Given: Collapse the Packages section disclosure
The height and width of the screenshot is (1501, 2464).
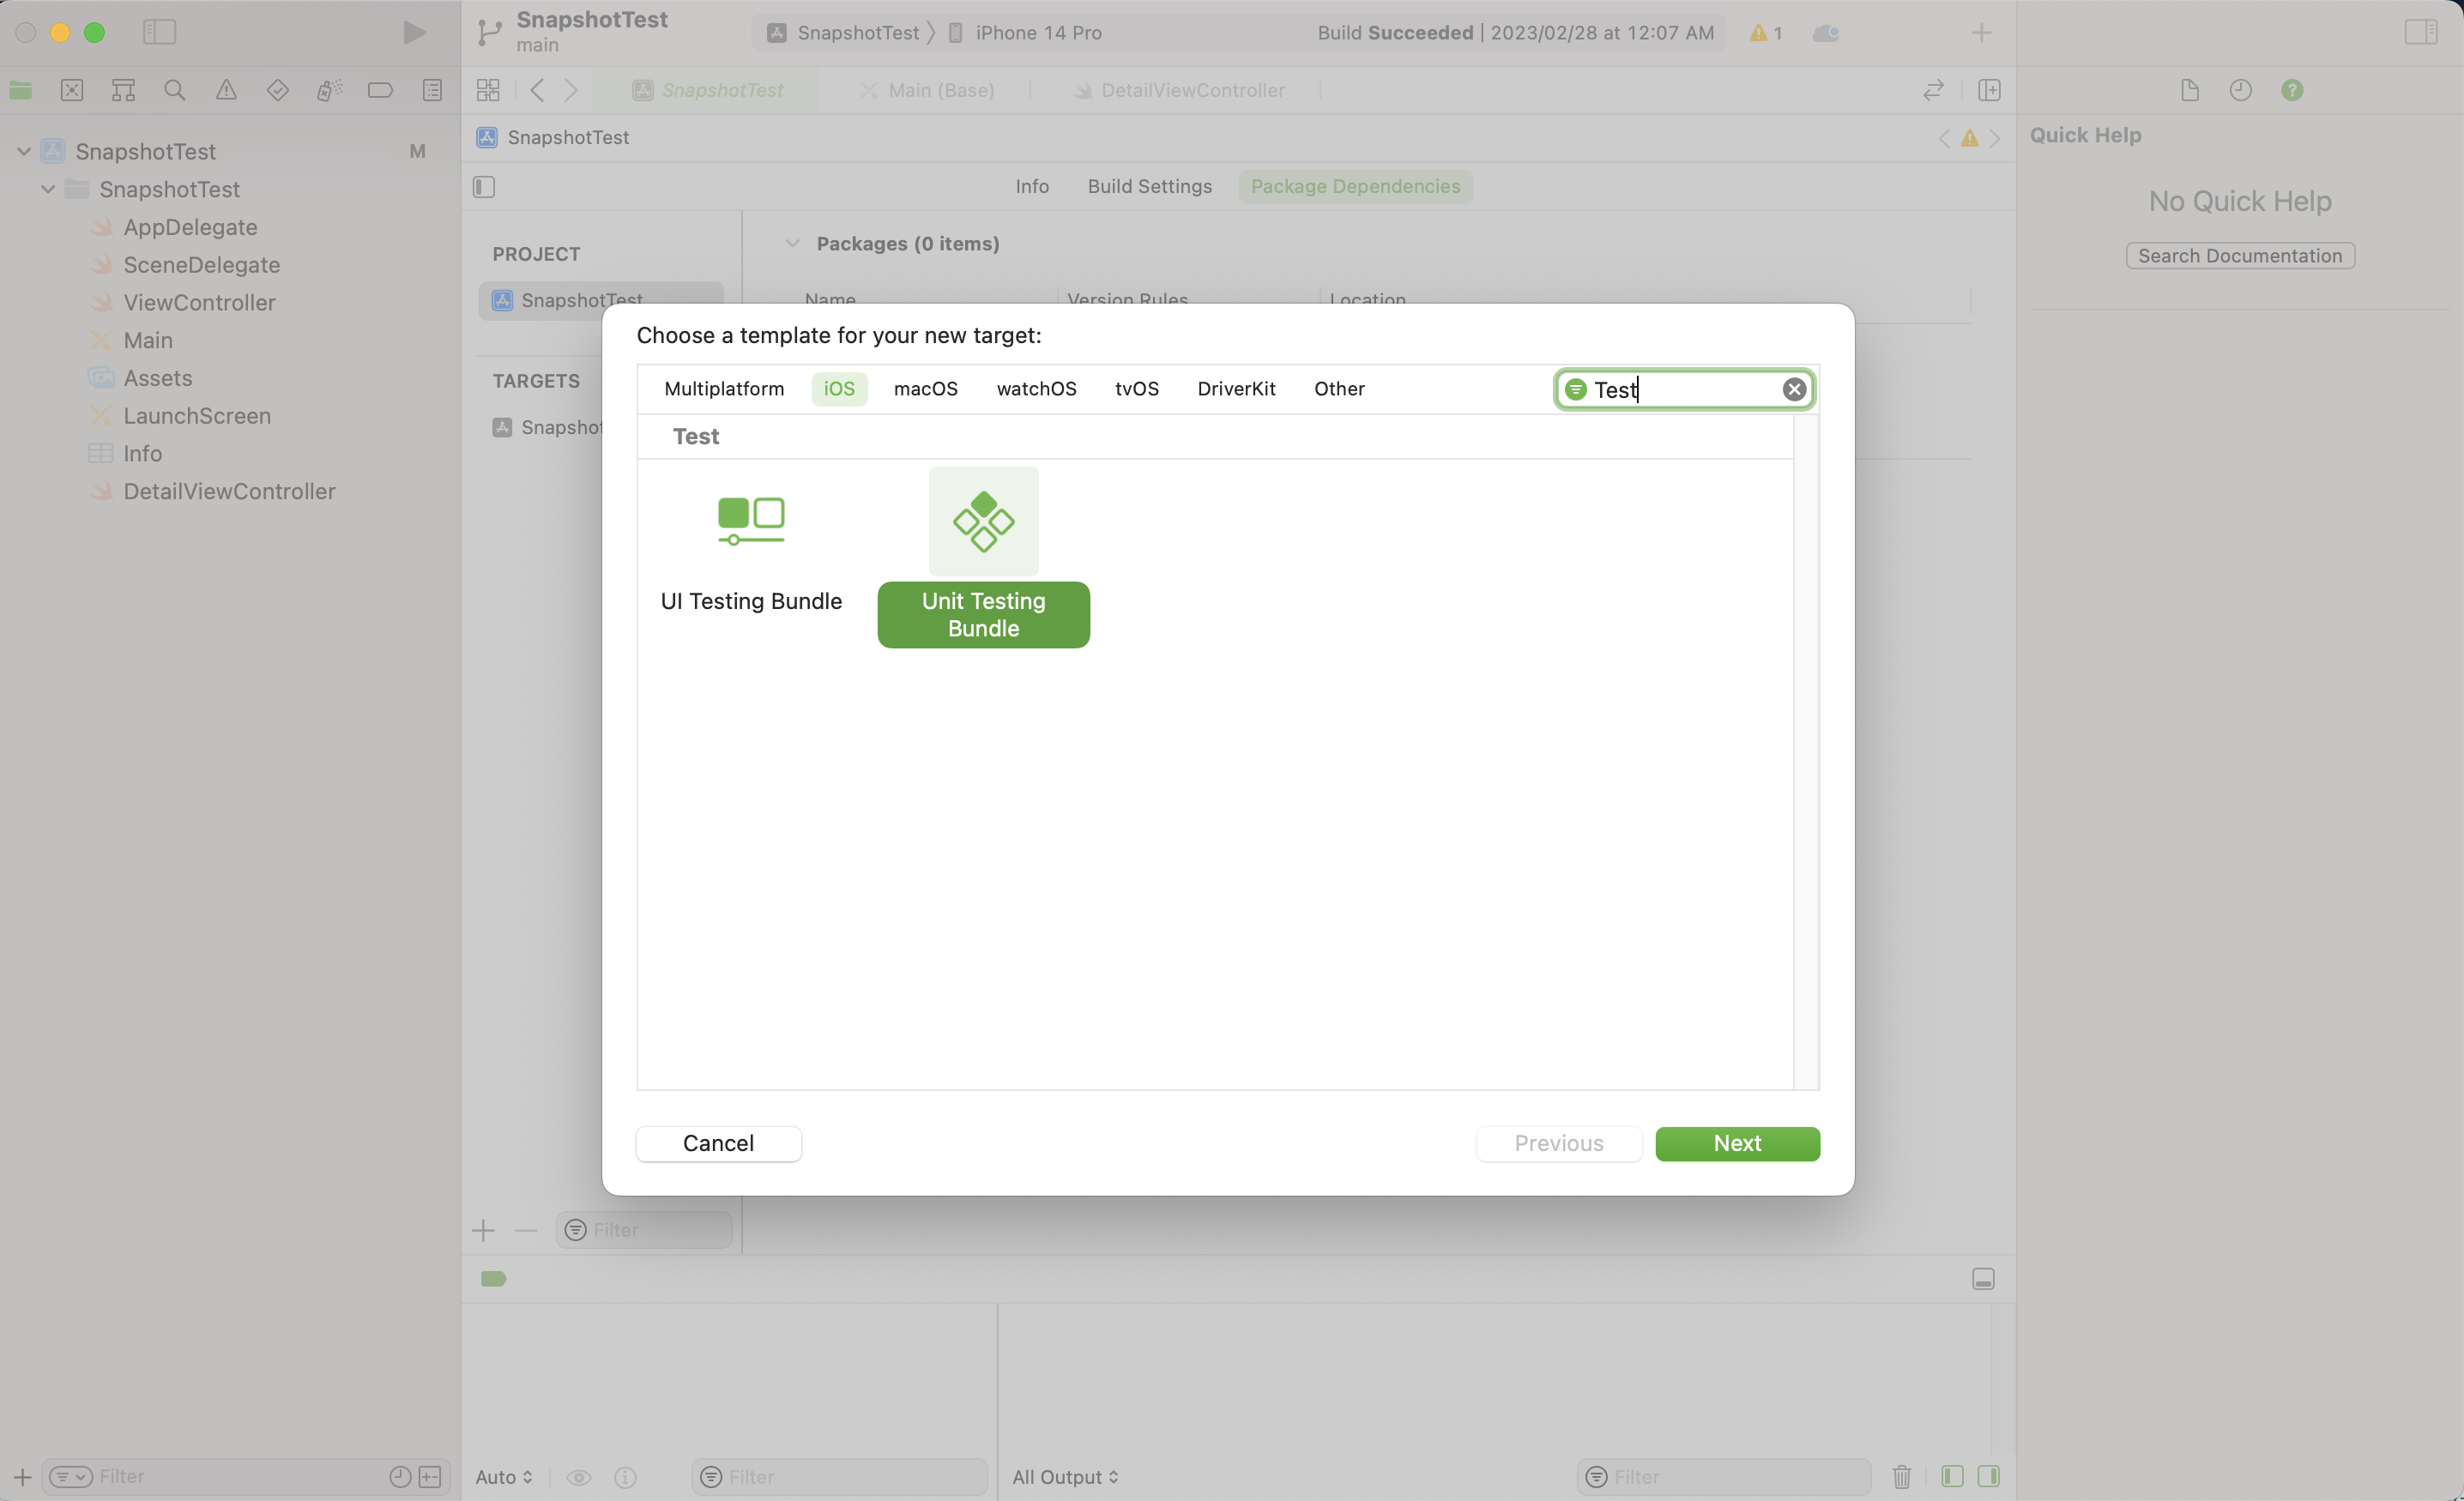Looking at the screenshot, I should point(792,243).
